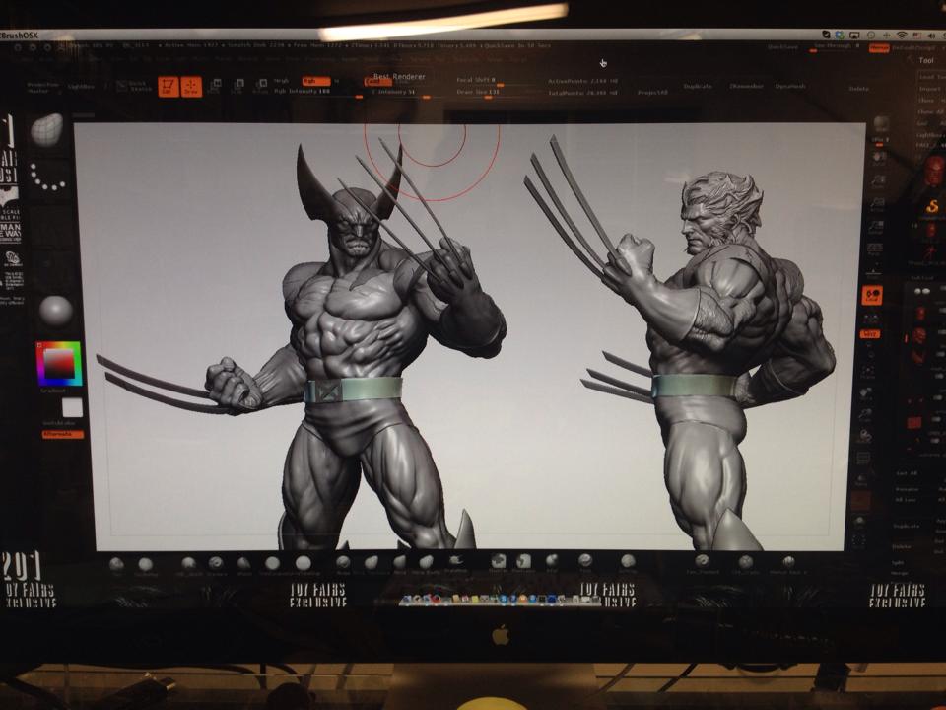Open the Dots stroke type picker

(x=47, y=177)
